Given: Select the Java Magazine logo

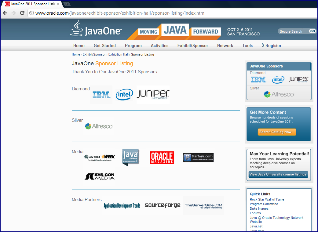Looking at the screenshot, I should [x=131, y=157].
